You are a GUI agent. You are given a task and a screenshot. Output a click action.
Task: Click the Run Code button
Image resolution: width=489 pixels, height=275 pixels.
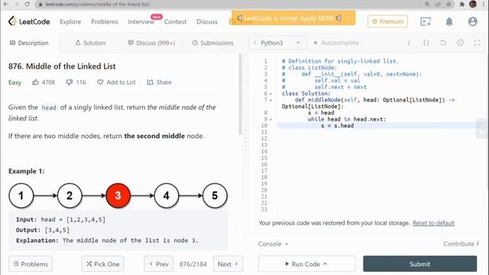click(306, 264)
